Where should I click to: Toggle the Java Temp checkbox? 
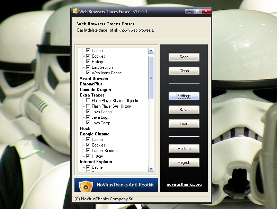(88, 123)
